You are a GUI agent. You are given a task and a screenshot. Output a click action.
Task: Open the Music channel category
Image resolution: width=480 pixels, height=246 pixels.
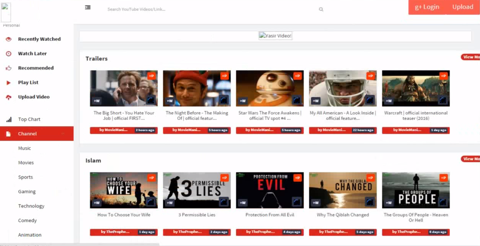pos(24,148)
